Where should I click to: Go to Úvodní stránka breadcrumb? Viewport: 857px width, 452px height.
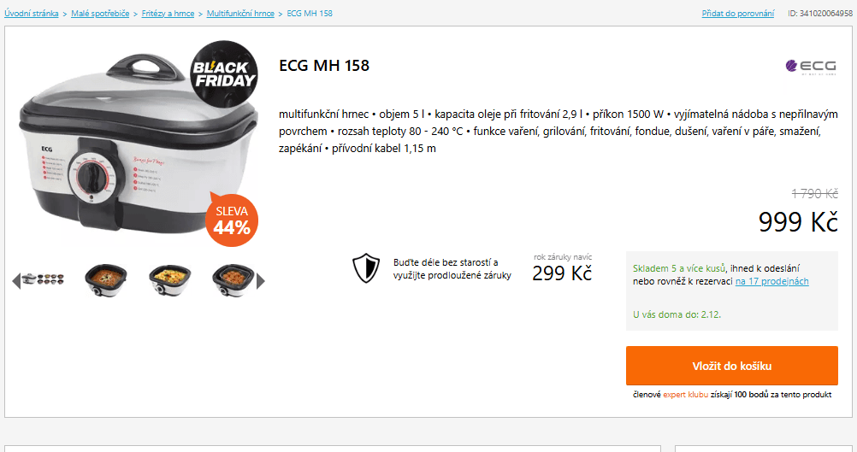coord(32,14)
